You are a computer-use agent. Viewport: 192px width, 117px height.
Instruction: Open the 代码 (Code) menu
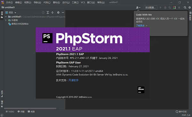pyautogui.click(x=47, y=3)
